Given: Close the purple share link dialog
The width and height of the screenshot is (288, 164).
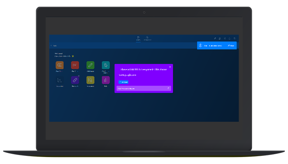Looking at the screenshot, I should [170, 67].
